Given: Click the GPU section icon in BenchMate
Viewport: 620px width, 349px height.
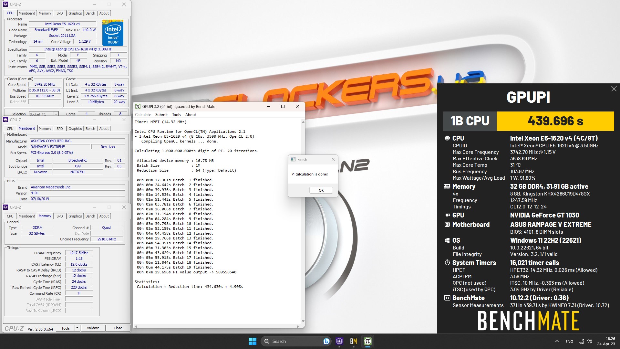Looking at the screenshot, I should pyautogui.click(x=447, y=215).
